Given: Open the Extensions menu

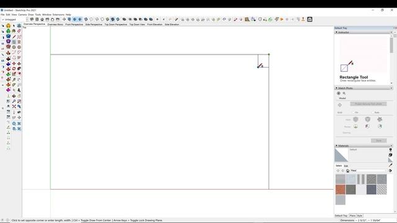Looking at the screenshot, I should coord(58,15).
